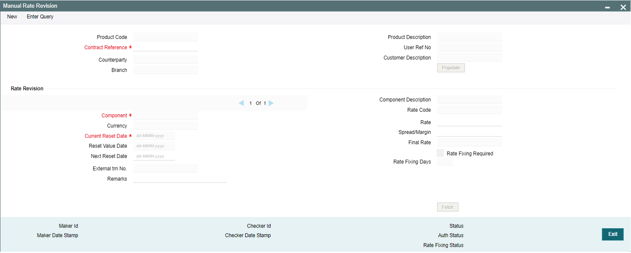Select Enter Query from the toolbar
The height and width of the screenshot is (253, 631).
pyautogui.click(x=40, y=17)
